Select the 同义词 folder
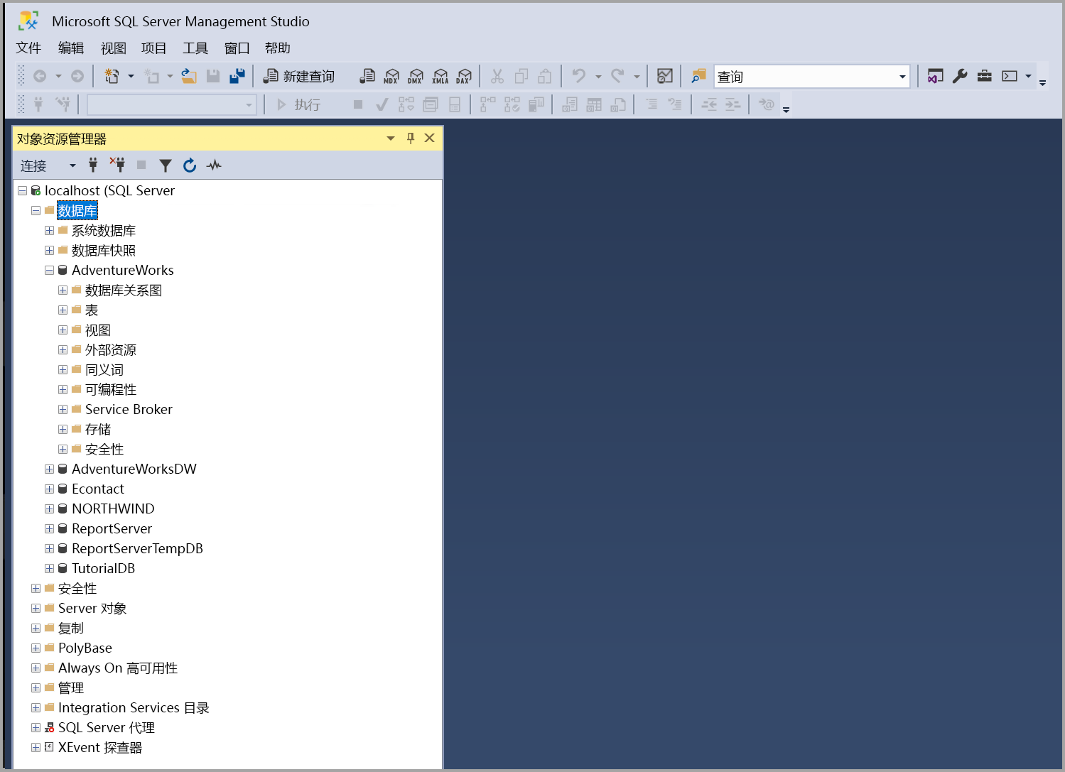 click(104, 369)
